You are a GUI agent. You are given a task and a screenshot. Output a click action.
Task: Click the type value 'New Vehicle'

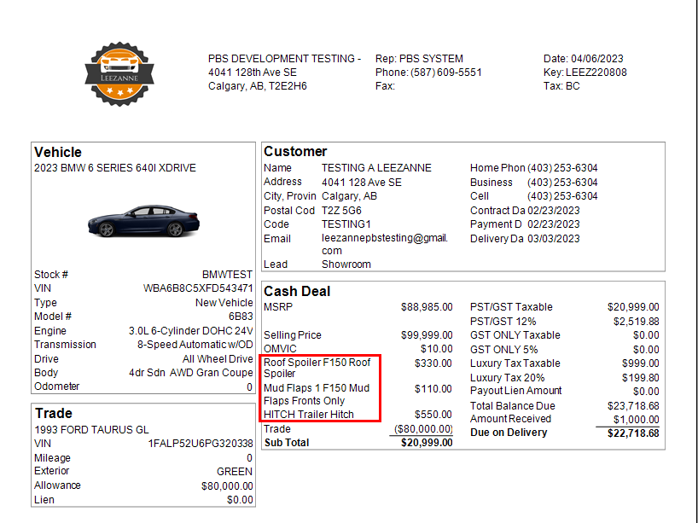[224, 303]
